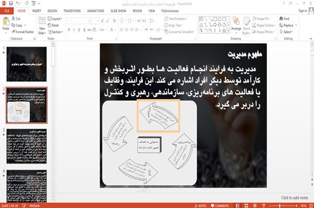Select the rectangle shape in gallery
This screenshot has height=208, width=314.
215,19
